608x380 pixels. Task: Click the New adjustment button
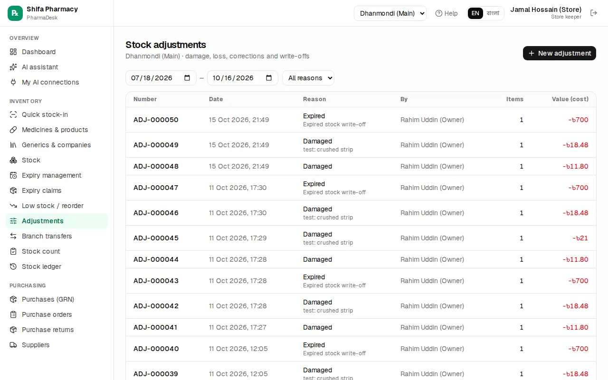tap(560, 53)
